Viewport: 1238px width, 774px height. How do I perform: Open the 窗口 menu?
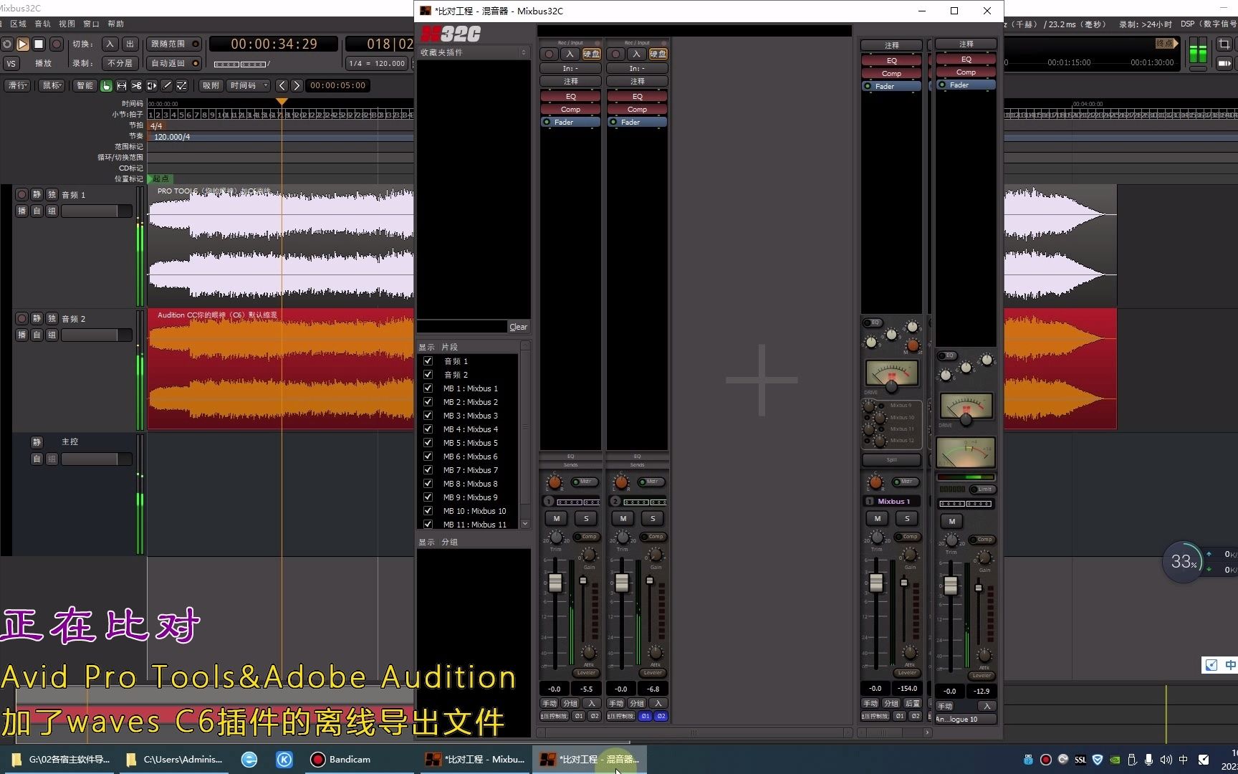point(91,24)
